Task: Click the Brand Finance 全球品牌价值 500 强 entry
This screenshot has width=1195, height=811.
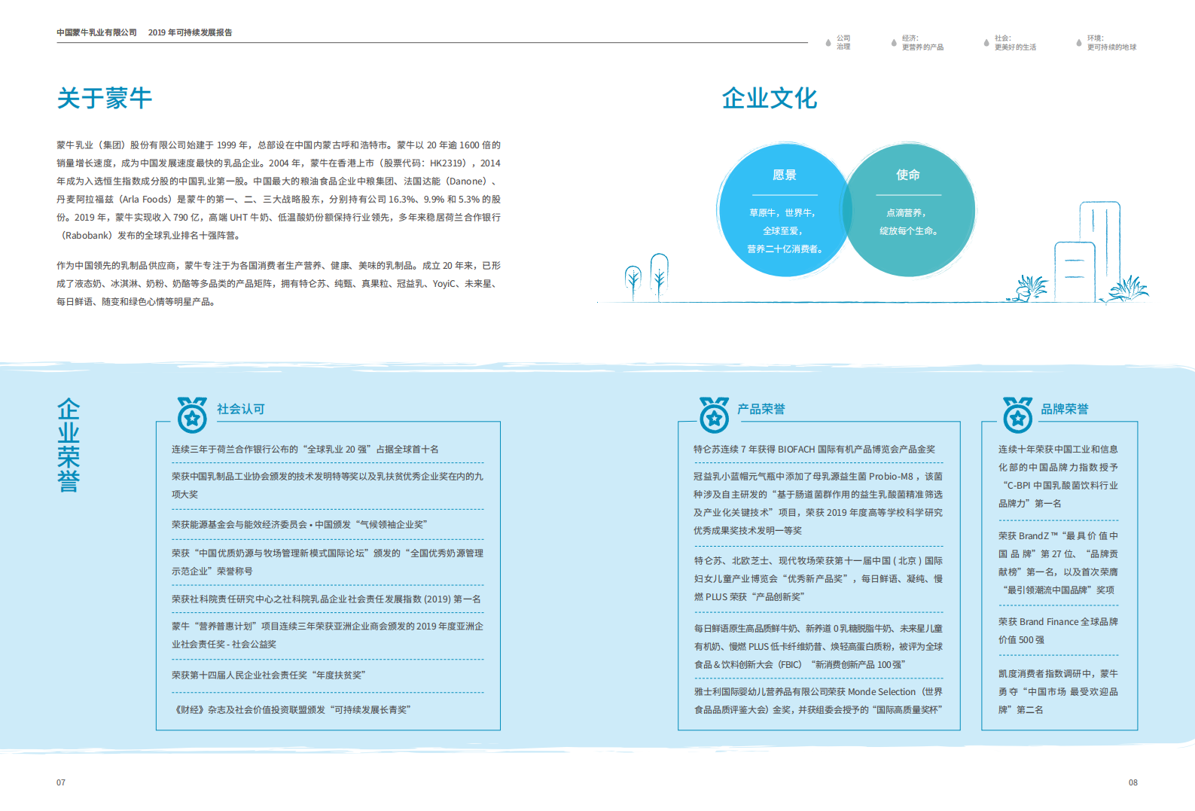Action: click(1058, 631)
